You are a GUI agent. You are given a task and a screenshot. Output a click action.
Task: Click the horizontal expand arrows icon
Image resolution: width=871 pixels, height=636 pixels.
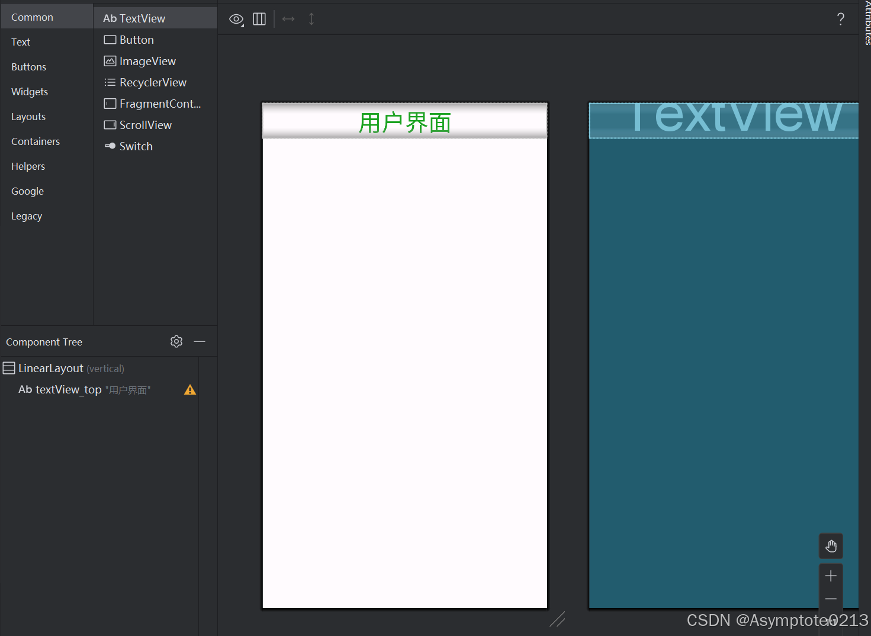coord(288,19)
